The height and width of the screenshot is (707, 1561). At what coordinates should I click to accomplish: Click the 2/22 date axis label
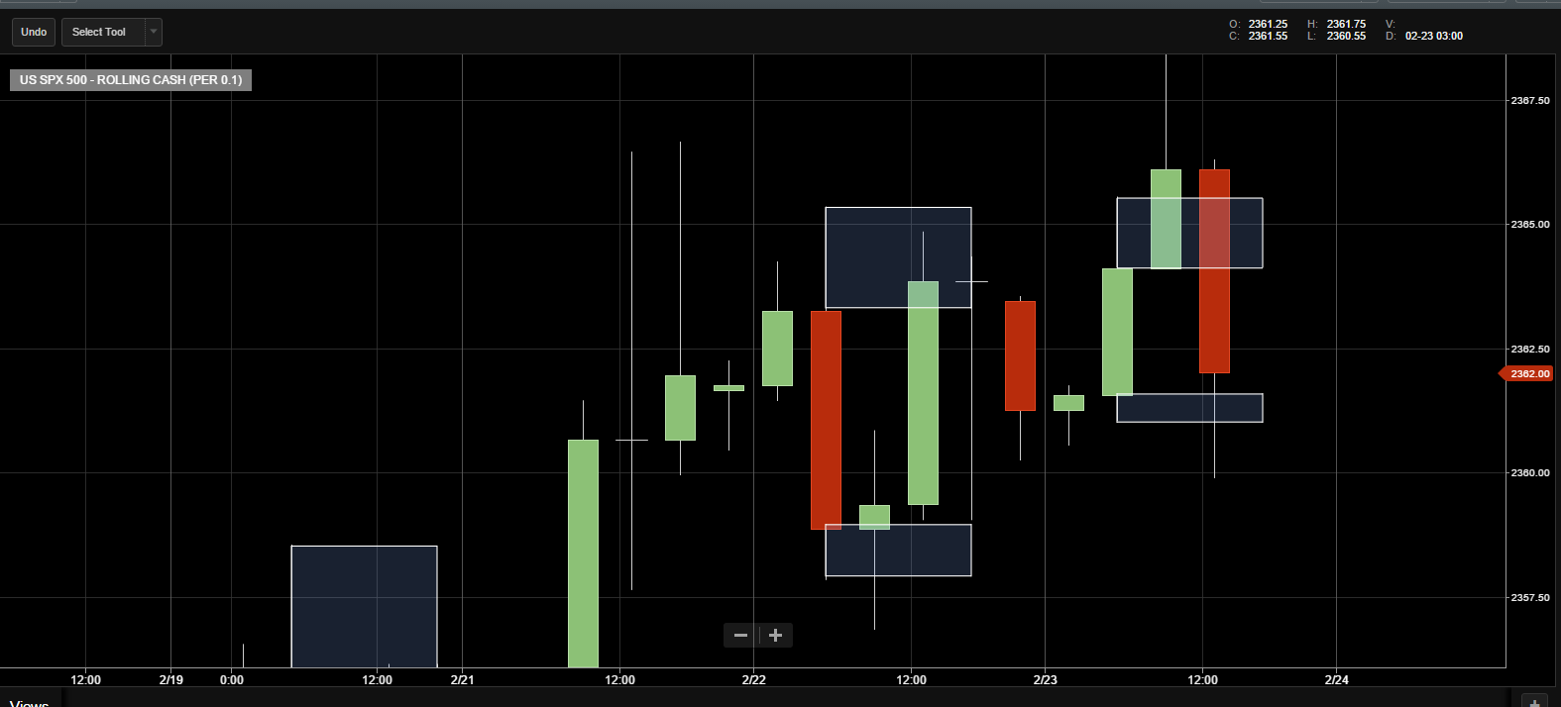click(x=753, y=679)
